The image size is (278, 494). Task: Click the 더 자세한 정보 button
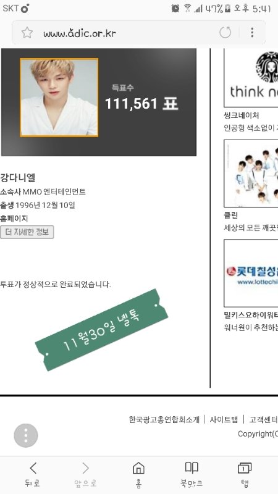(27, 232)
